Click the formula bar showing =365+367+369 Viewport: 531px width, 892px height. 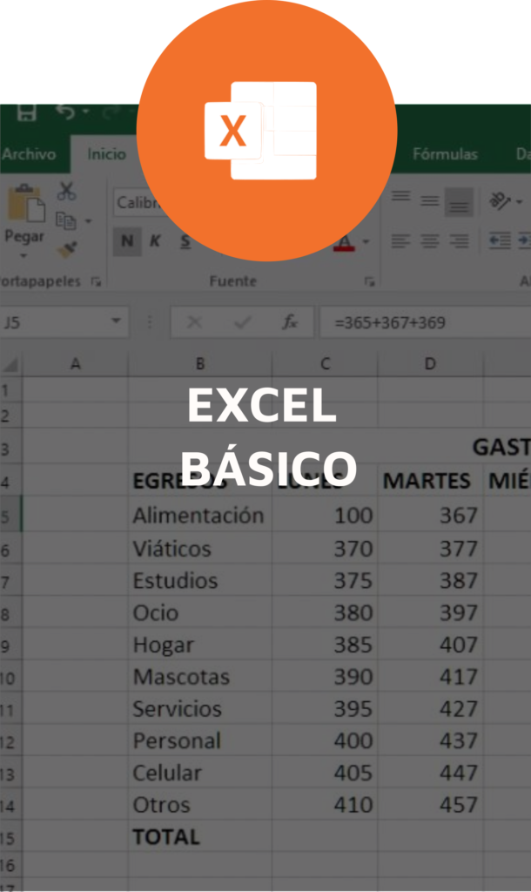click(426, 323)
